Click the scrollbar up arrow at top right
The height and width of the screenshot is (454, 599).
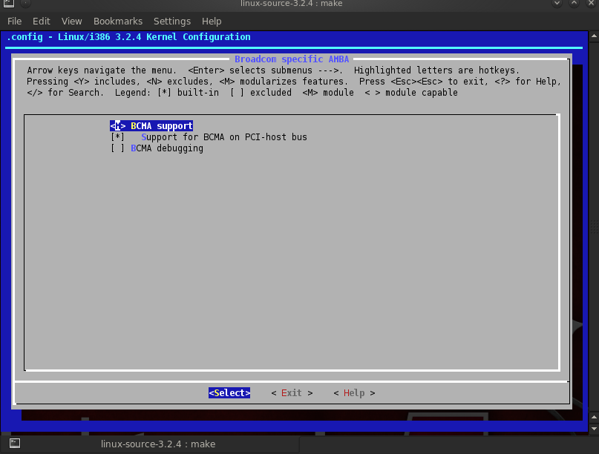(594, 36)
